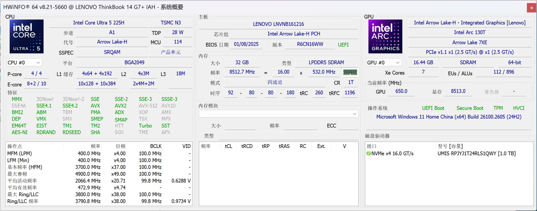Click the 4900.0 MHz max turbo frequency value
This screenshot has width=537, height=211.
tap(89, 174)
